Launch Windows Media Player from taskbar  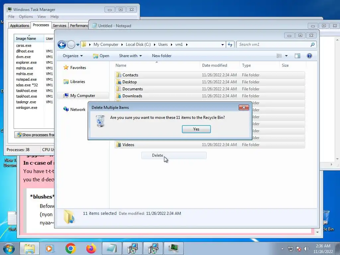point(49,248)
